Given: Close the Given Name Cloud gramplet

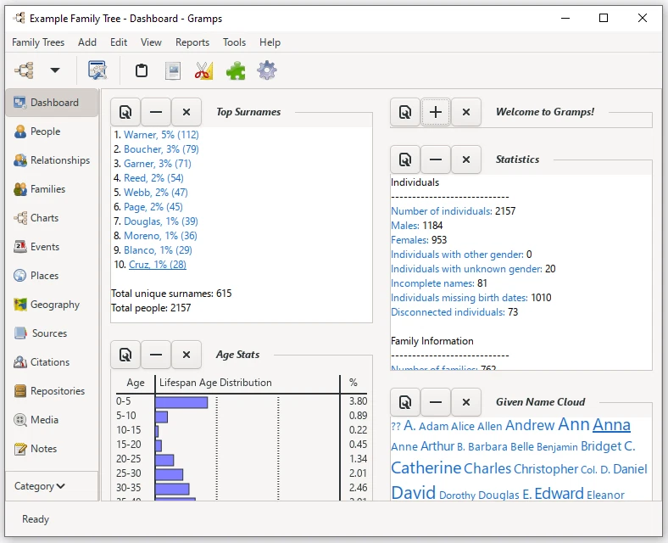Looking at the screenshot, I should coord(466,402).
